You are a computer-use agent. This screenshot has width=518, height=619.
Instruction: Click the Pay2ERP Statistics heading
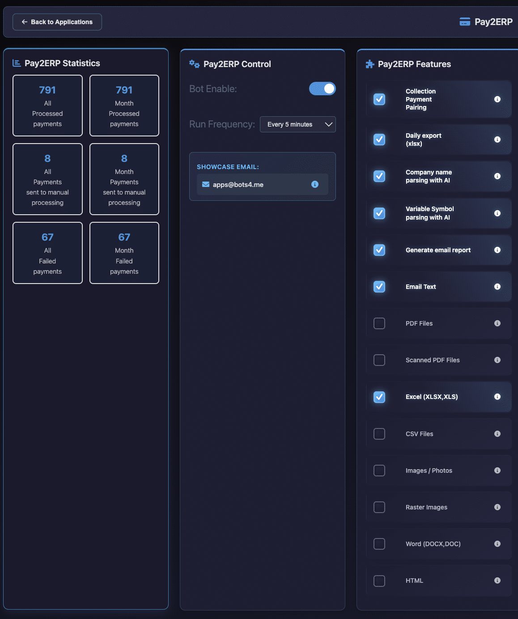62,63
